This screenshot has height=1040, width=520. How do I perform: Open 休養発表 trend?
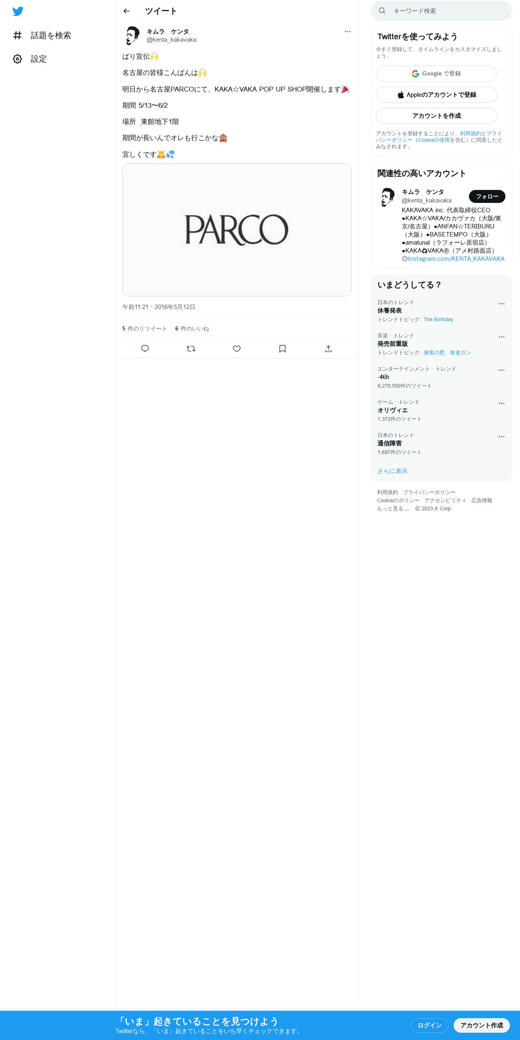pyautogui.click(x=390, y=311)
